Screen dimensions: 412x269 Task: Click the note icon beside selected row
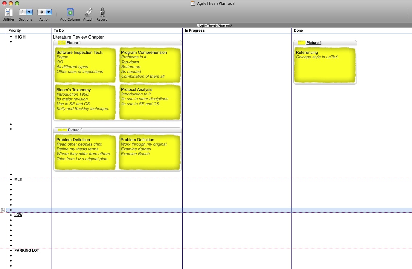[3, 210]
